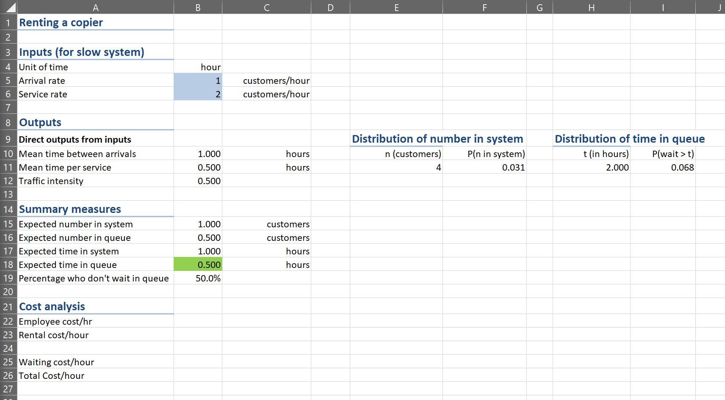Select column F header

coord(484,7)
